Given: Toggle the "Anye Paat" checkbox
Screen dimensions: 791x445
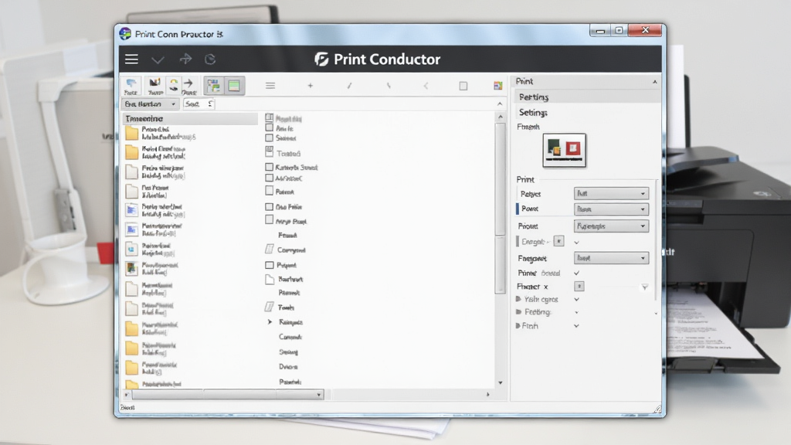Looking at the screenshot, I should (270, 220).
